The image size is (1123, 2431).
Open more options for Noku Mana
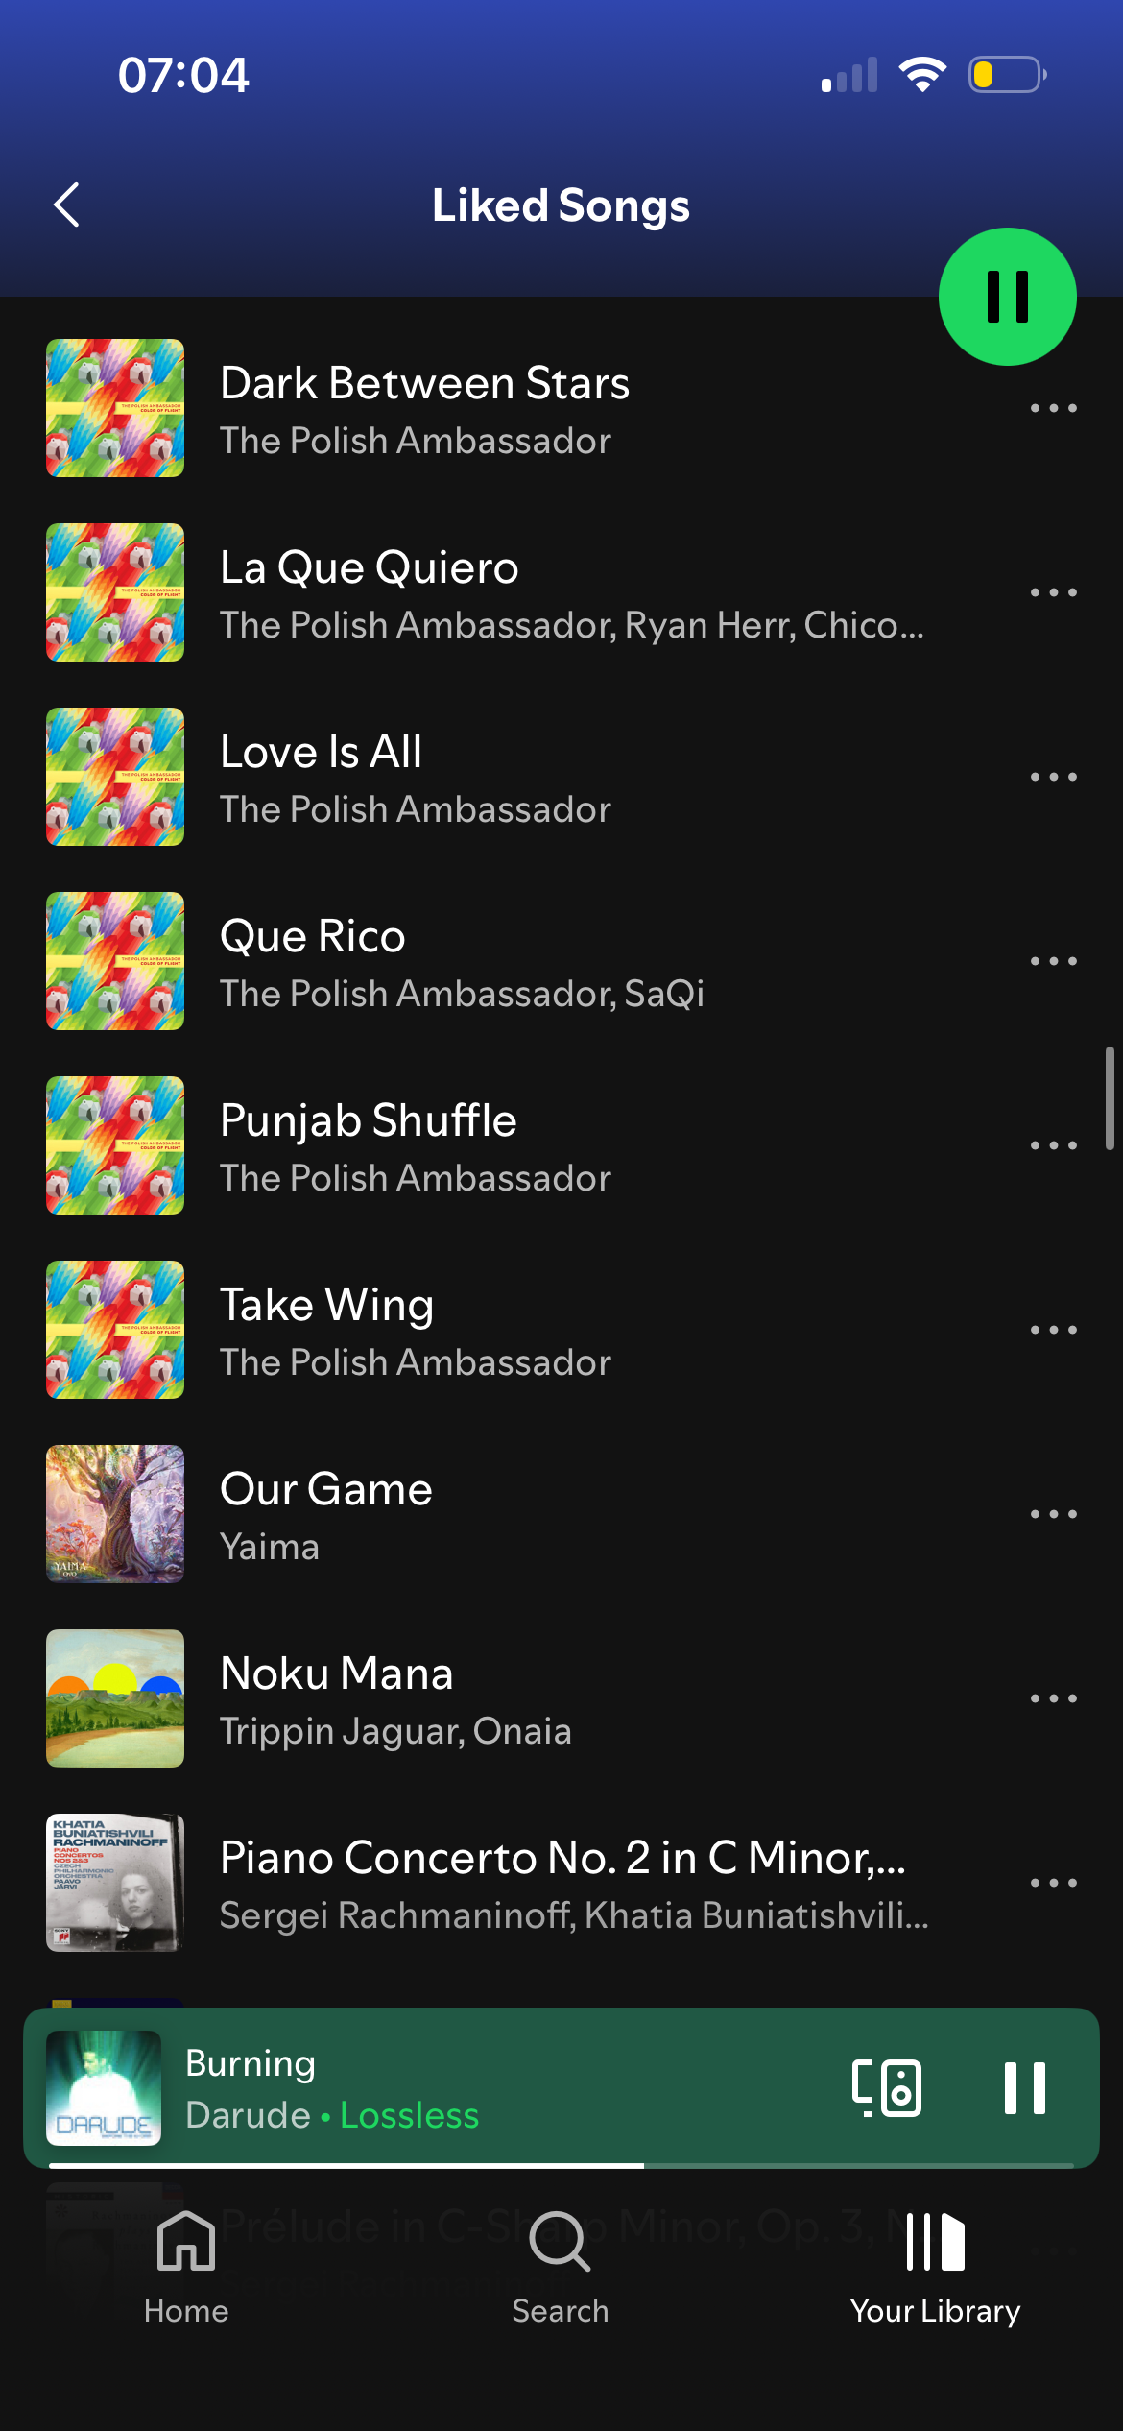tap(1053, 1698)
